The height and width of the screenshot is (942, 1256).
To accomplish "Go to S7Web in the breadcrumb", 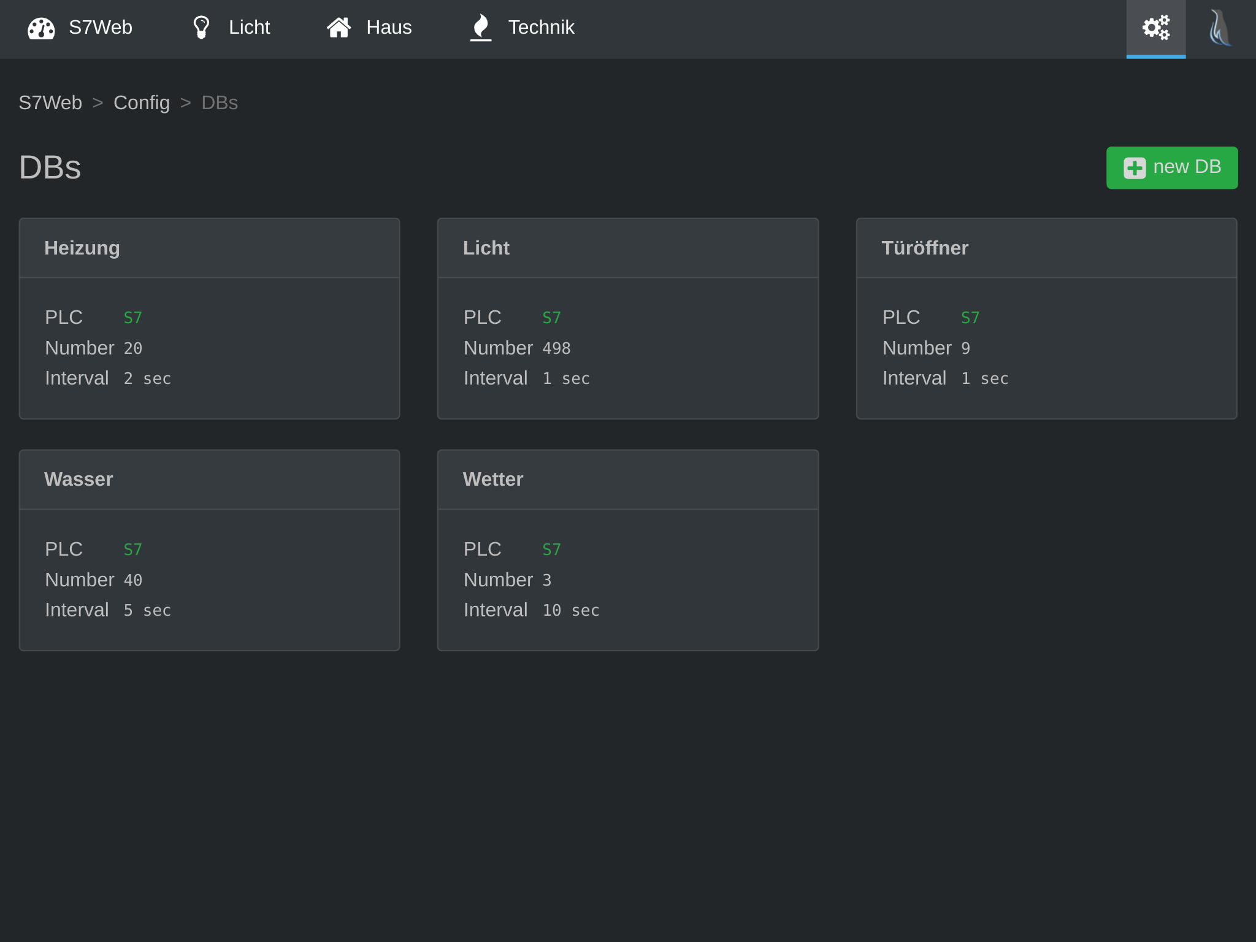I will 50,102.
